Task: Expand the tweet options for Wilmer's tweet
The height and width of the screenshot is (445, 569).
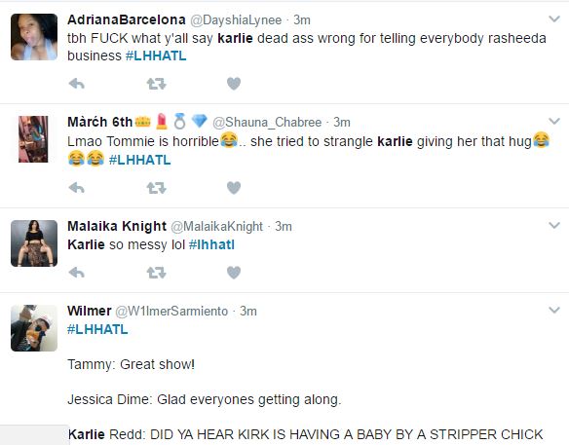Action: (554, 310)
